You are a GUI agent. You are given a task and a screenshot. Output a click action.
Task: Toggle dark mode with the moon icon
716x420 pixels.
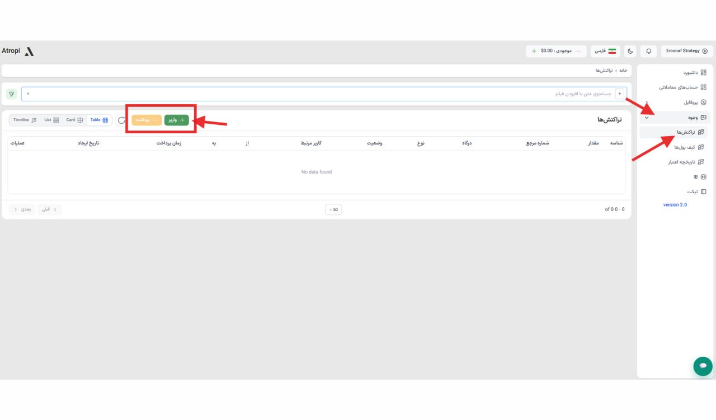(x=630, y=51)
